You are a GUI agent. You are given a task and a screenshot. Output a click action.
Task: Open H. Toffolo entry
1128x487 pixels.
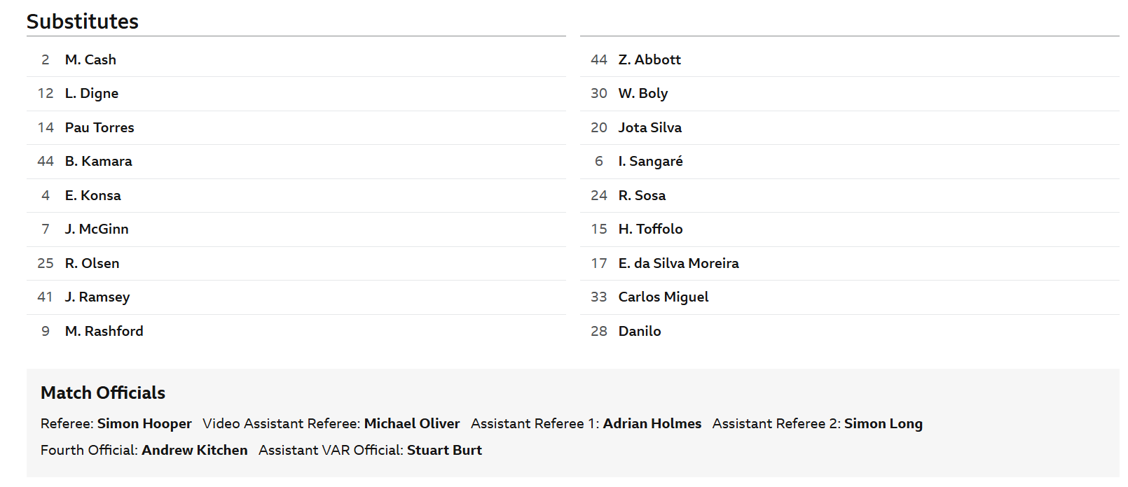850,230
